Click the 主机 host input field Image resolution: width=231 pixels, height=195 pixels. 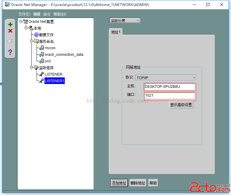pyautogui.click(x=170, y=87)
